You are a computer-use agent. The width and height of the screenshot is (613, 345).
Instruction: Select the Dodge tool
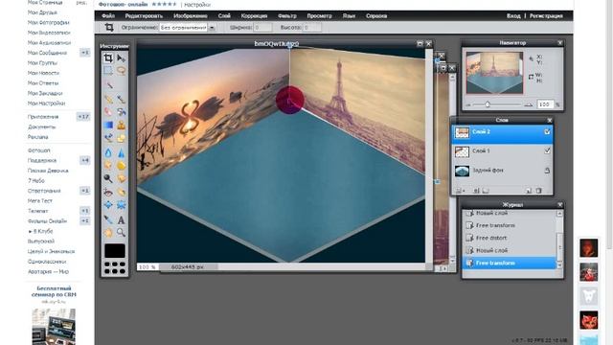[108, 179]
